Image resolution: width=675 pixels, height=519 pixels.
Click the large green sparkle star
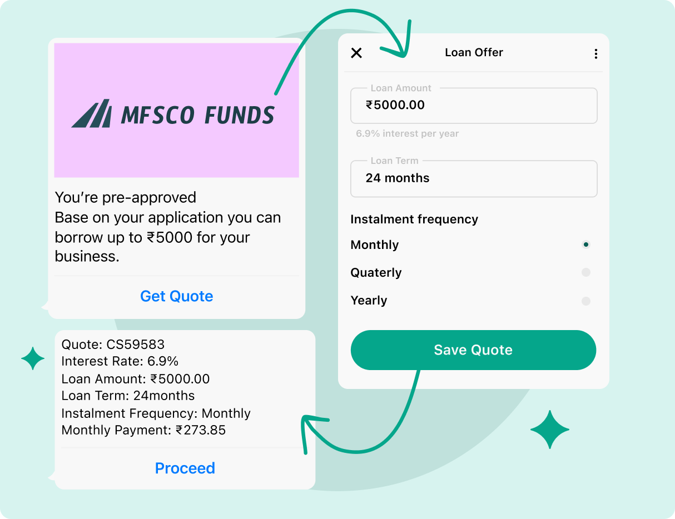pos(550,430)
